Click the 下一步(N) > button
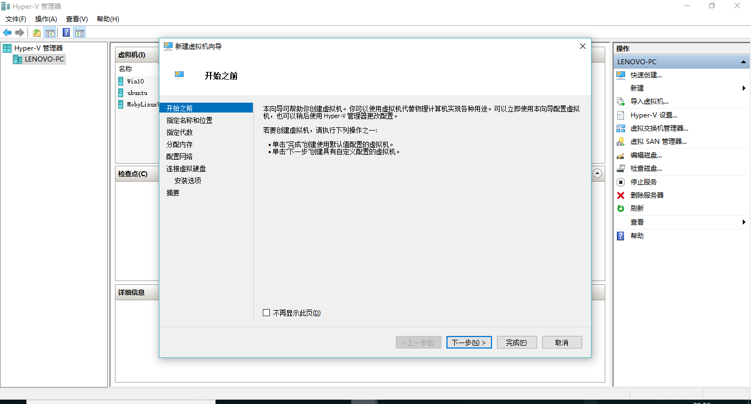Screen dimensions: 751x404 tap(469, 343)
